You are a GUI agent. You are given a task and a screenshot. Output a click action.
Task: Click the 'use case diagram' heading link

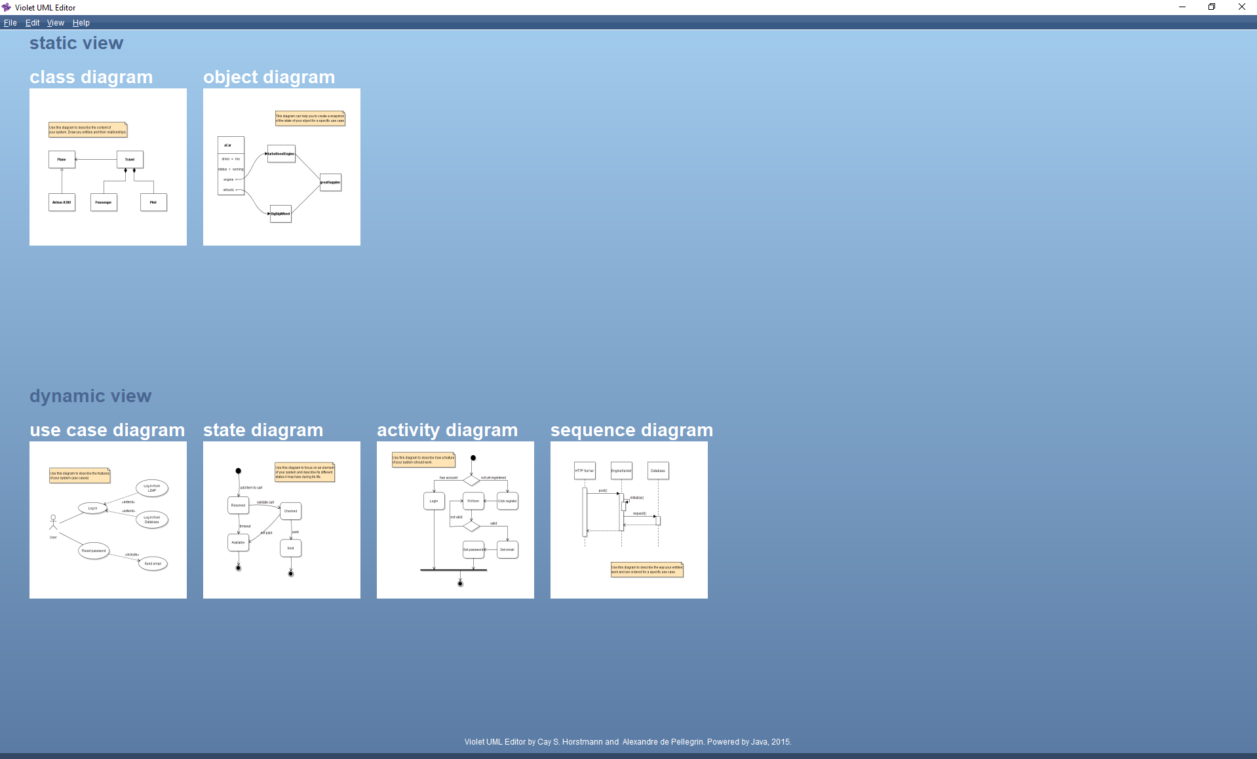coord(107,430)
